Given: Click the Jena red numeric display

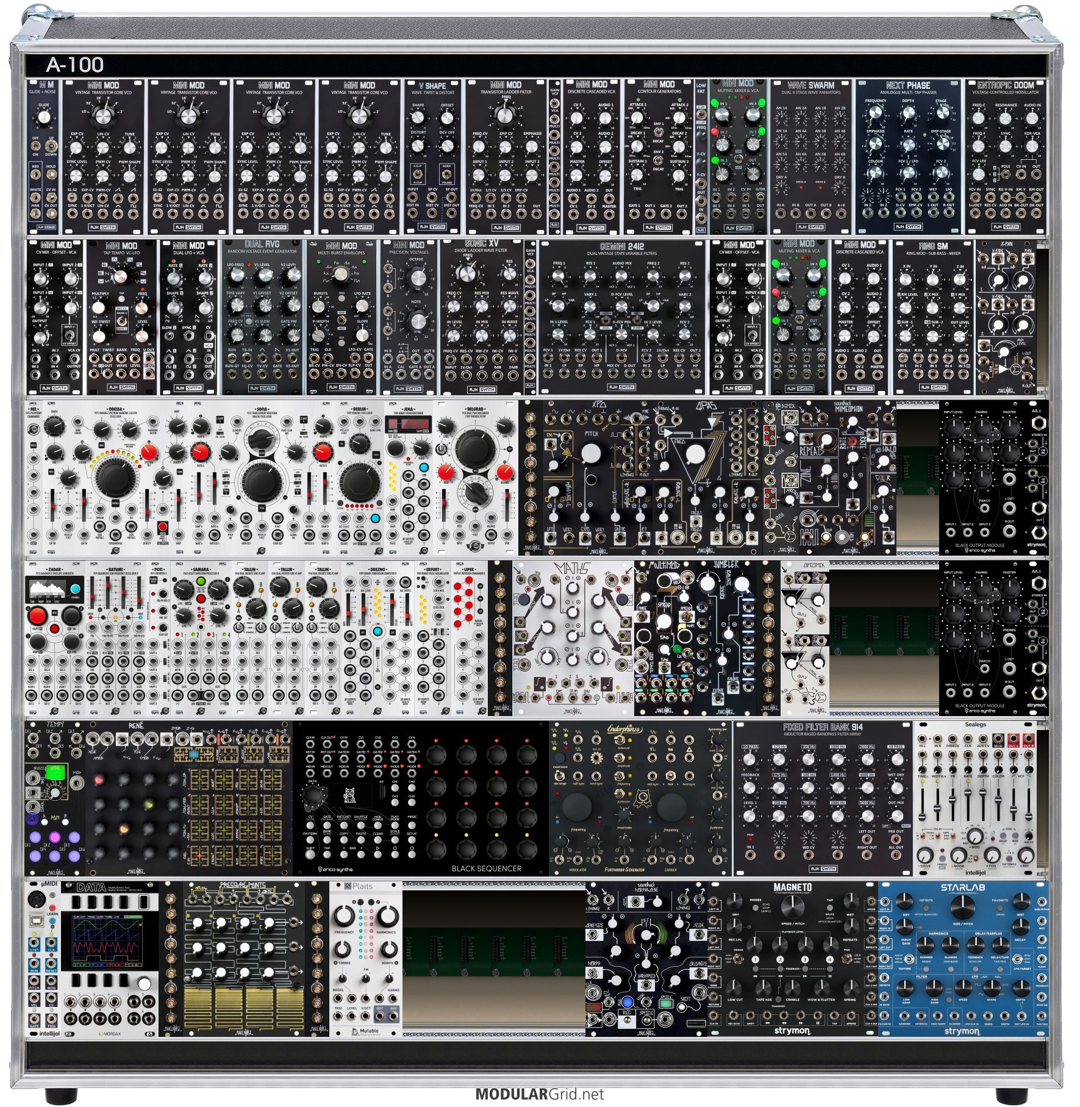Looking at the screenshot, I should (x=408, y=423).
